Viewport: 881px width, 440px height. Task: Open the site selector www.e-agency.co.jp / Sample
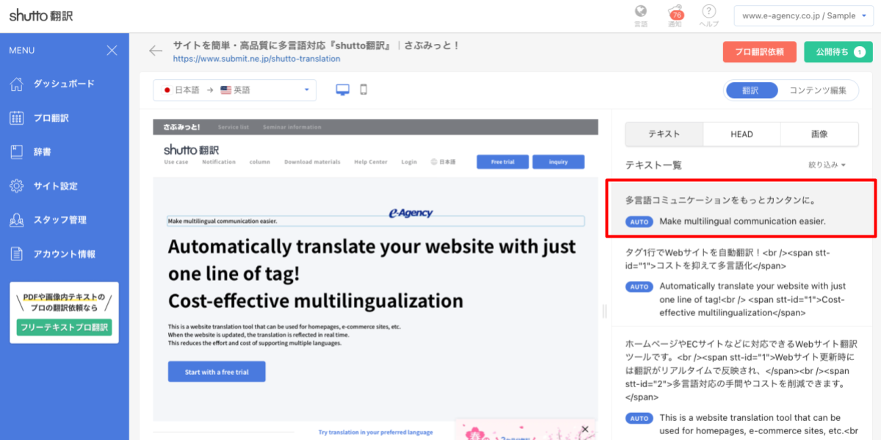click(805, 15)
